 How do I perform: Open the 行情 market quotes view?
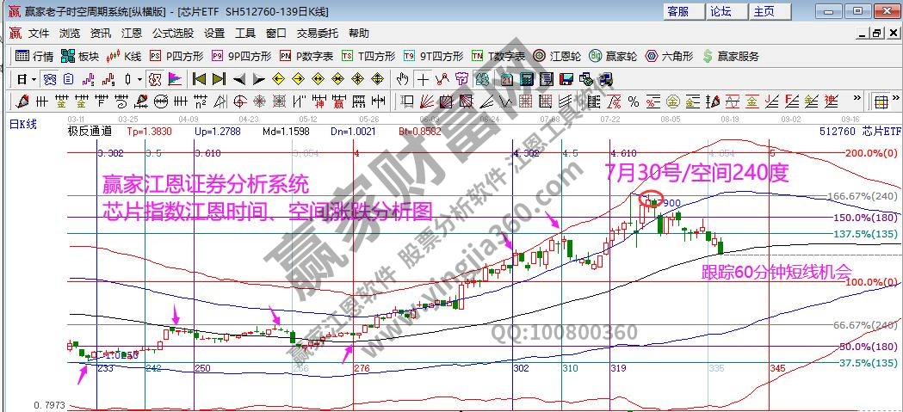pyautogui.click(x=35, y=56)
